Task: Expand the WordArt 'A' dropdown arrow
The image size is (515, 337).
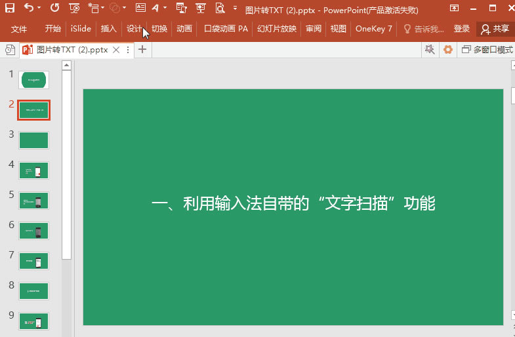Action: click(165, 9)
